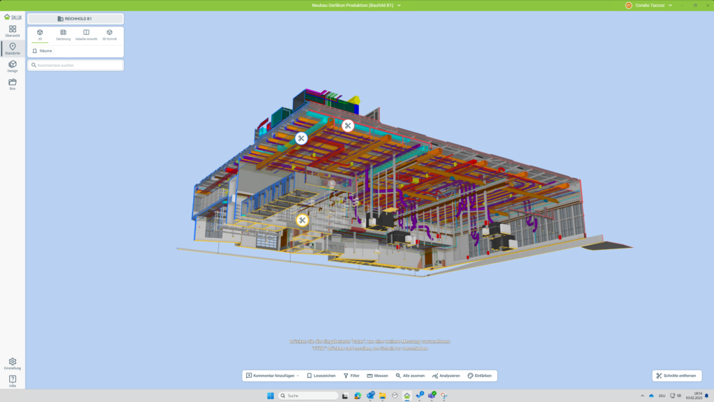Switch to the Geteilte Ansicht tab
The image size is (714, 402).
[86, 34]
